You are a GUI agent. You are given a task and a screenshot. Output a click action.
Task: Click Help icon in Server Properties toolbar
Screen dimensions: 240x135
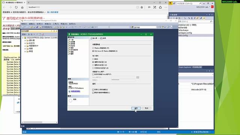(103, 38)
